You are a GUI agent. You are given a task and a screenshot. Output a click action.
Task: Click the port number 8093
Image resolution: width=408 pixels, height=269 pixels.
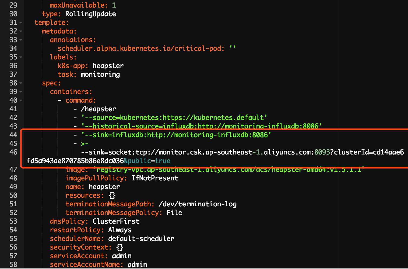coord(322,152)
